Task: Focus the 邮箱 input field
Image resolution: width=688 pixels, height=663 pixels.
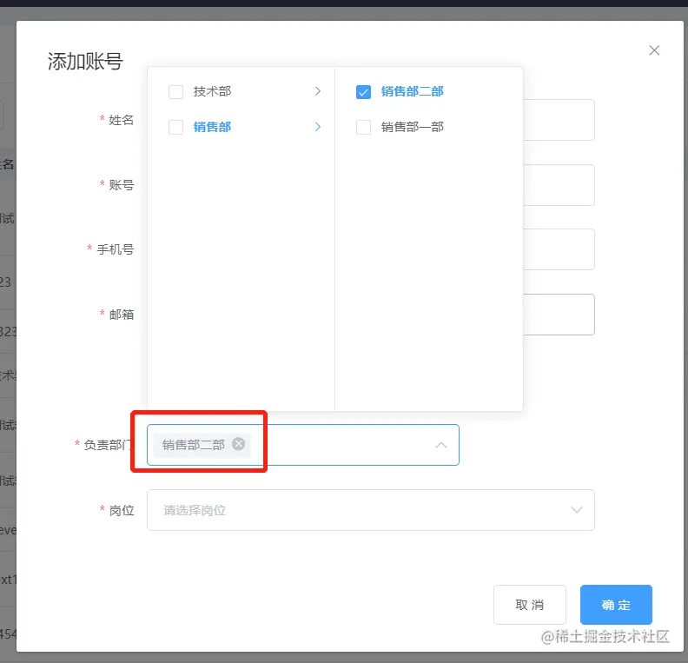Action: coord(559,315)
